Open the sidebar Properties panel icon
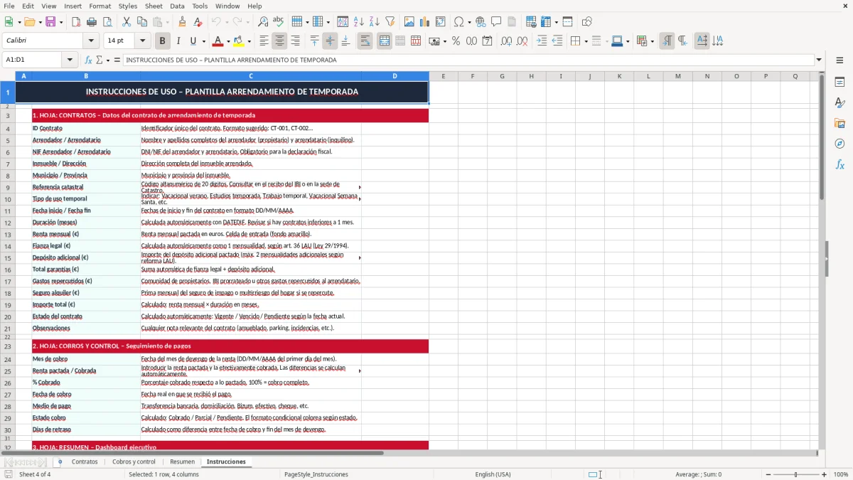The height and width of the screenshot is (480, 853). [x=839, y=82]
